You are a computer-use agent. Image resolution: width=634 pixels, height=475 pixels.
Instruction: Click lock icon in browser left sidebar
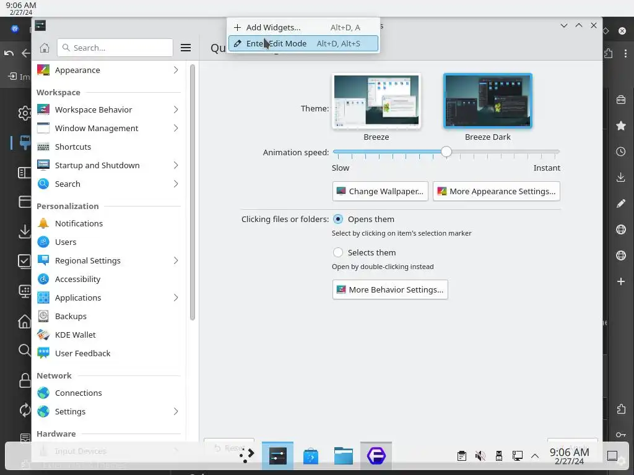click(24, 380)
